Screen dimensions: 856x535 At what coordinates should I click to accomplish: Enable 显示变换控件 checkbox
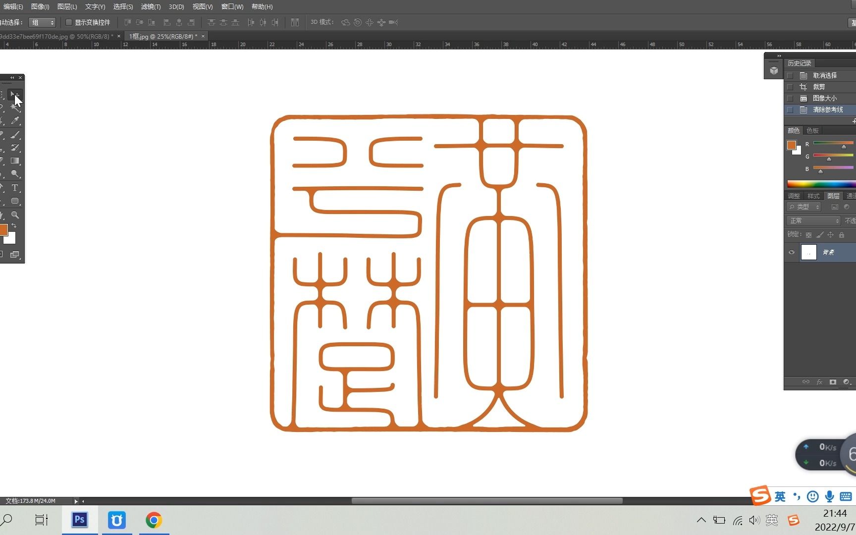[x=69, y=22]
